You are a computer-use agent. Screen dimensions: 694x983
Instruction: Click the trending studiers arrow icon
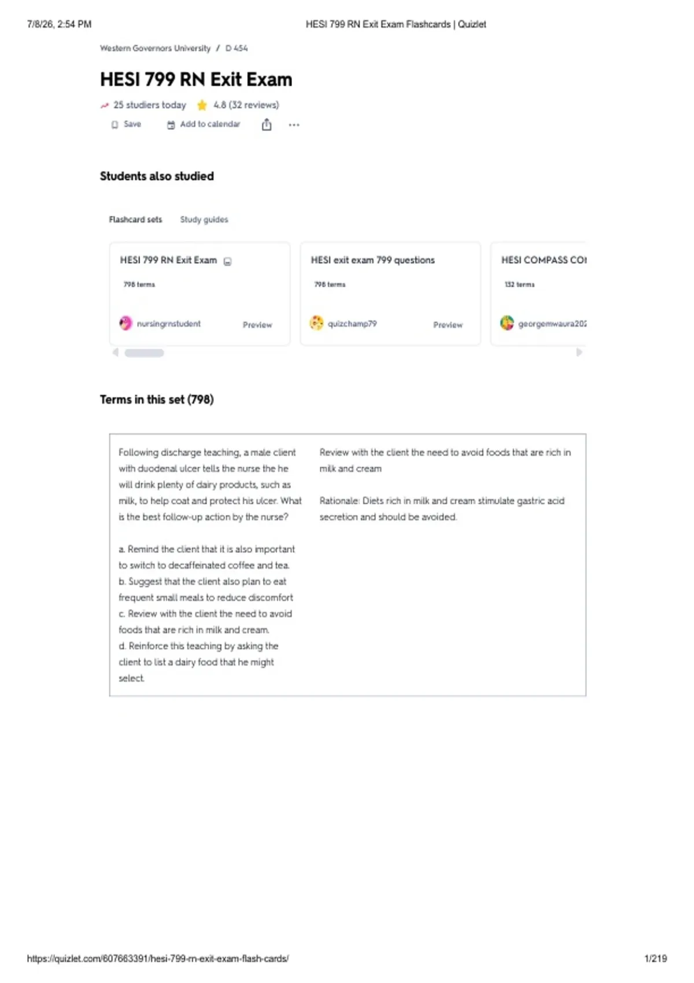tap(105, 105)
